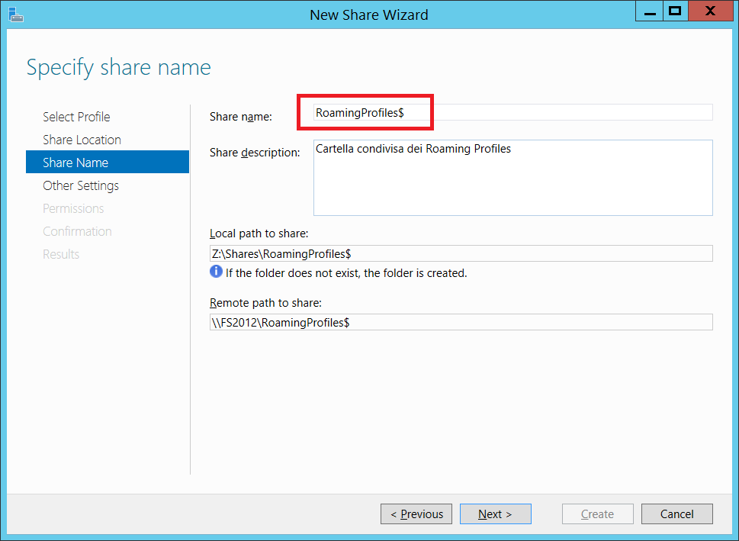Open the Share Location step
This screenshot has height=541, width=739.
point(82,140)
